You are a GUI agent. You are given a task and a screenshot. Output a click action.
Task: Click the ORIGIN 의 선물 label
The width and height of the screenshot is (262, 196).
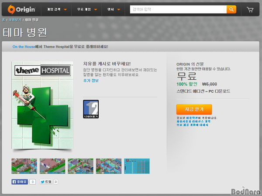190,64
